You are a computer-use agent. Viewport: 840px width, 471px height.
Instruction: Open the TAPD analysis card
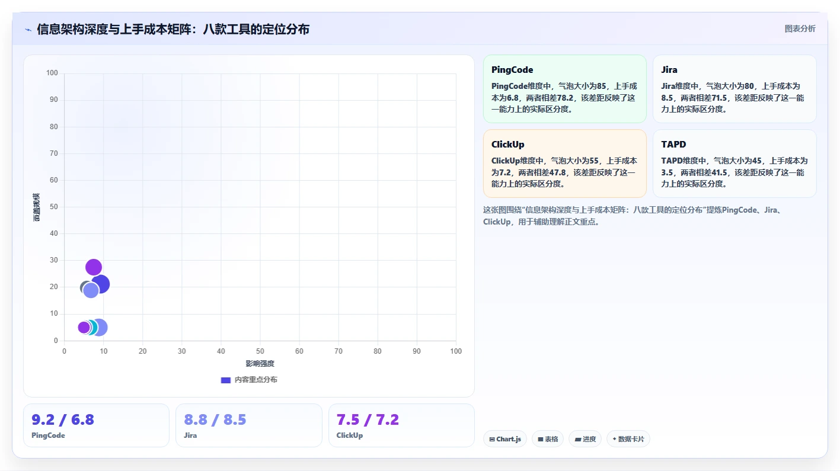734,164
